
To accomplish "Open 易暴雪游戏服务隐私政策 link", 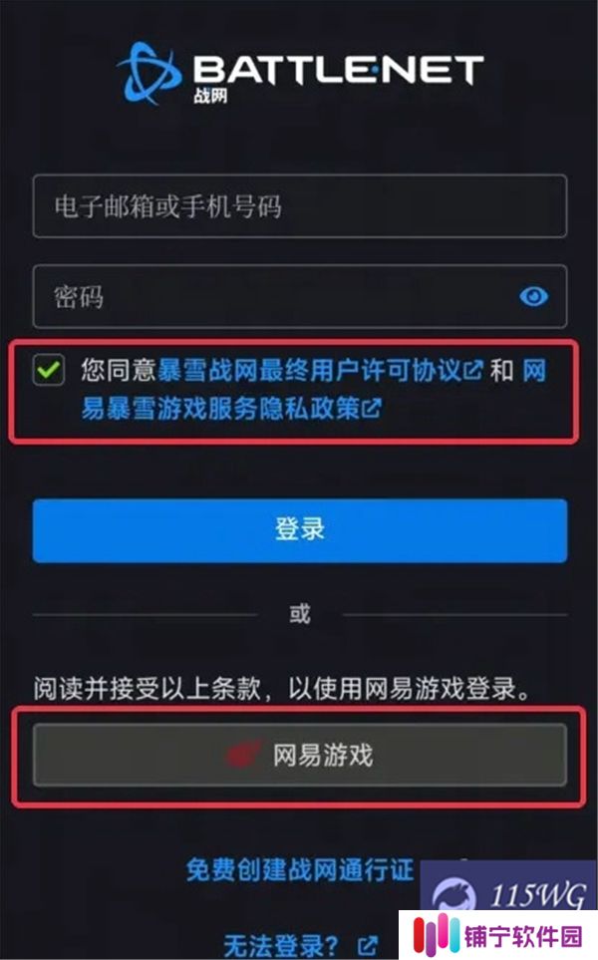I will point(220,409).
